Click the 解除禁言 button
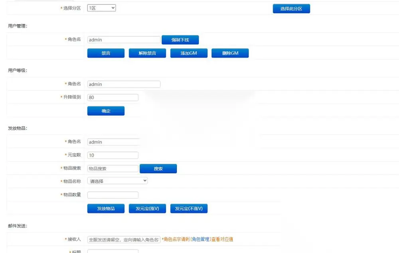 tap(147, 53)
